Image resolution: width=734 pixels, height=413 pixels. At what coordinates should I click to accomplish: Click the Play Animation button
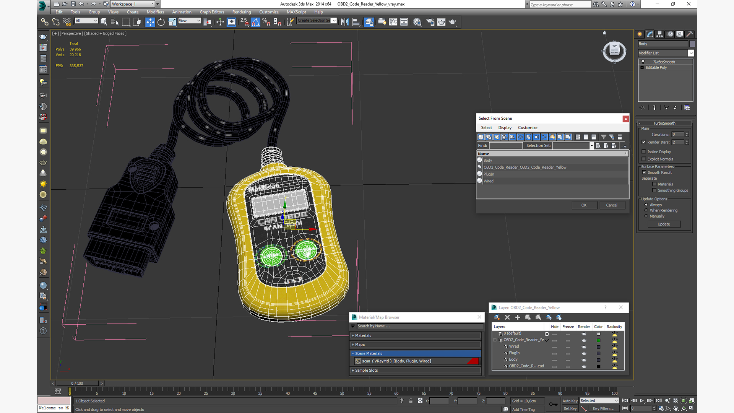coord(642,401)
